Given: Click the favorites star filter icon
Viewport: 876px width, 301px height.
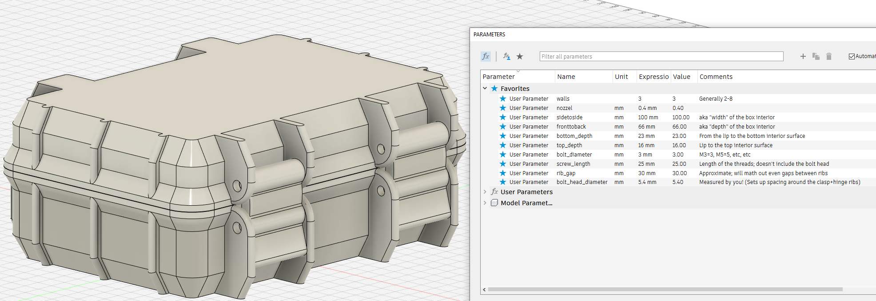Looking at the screenshot, I should pyautogui.click(x=520, y=56).
